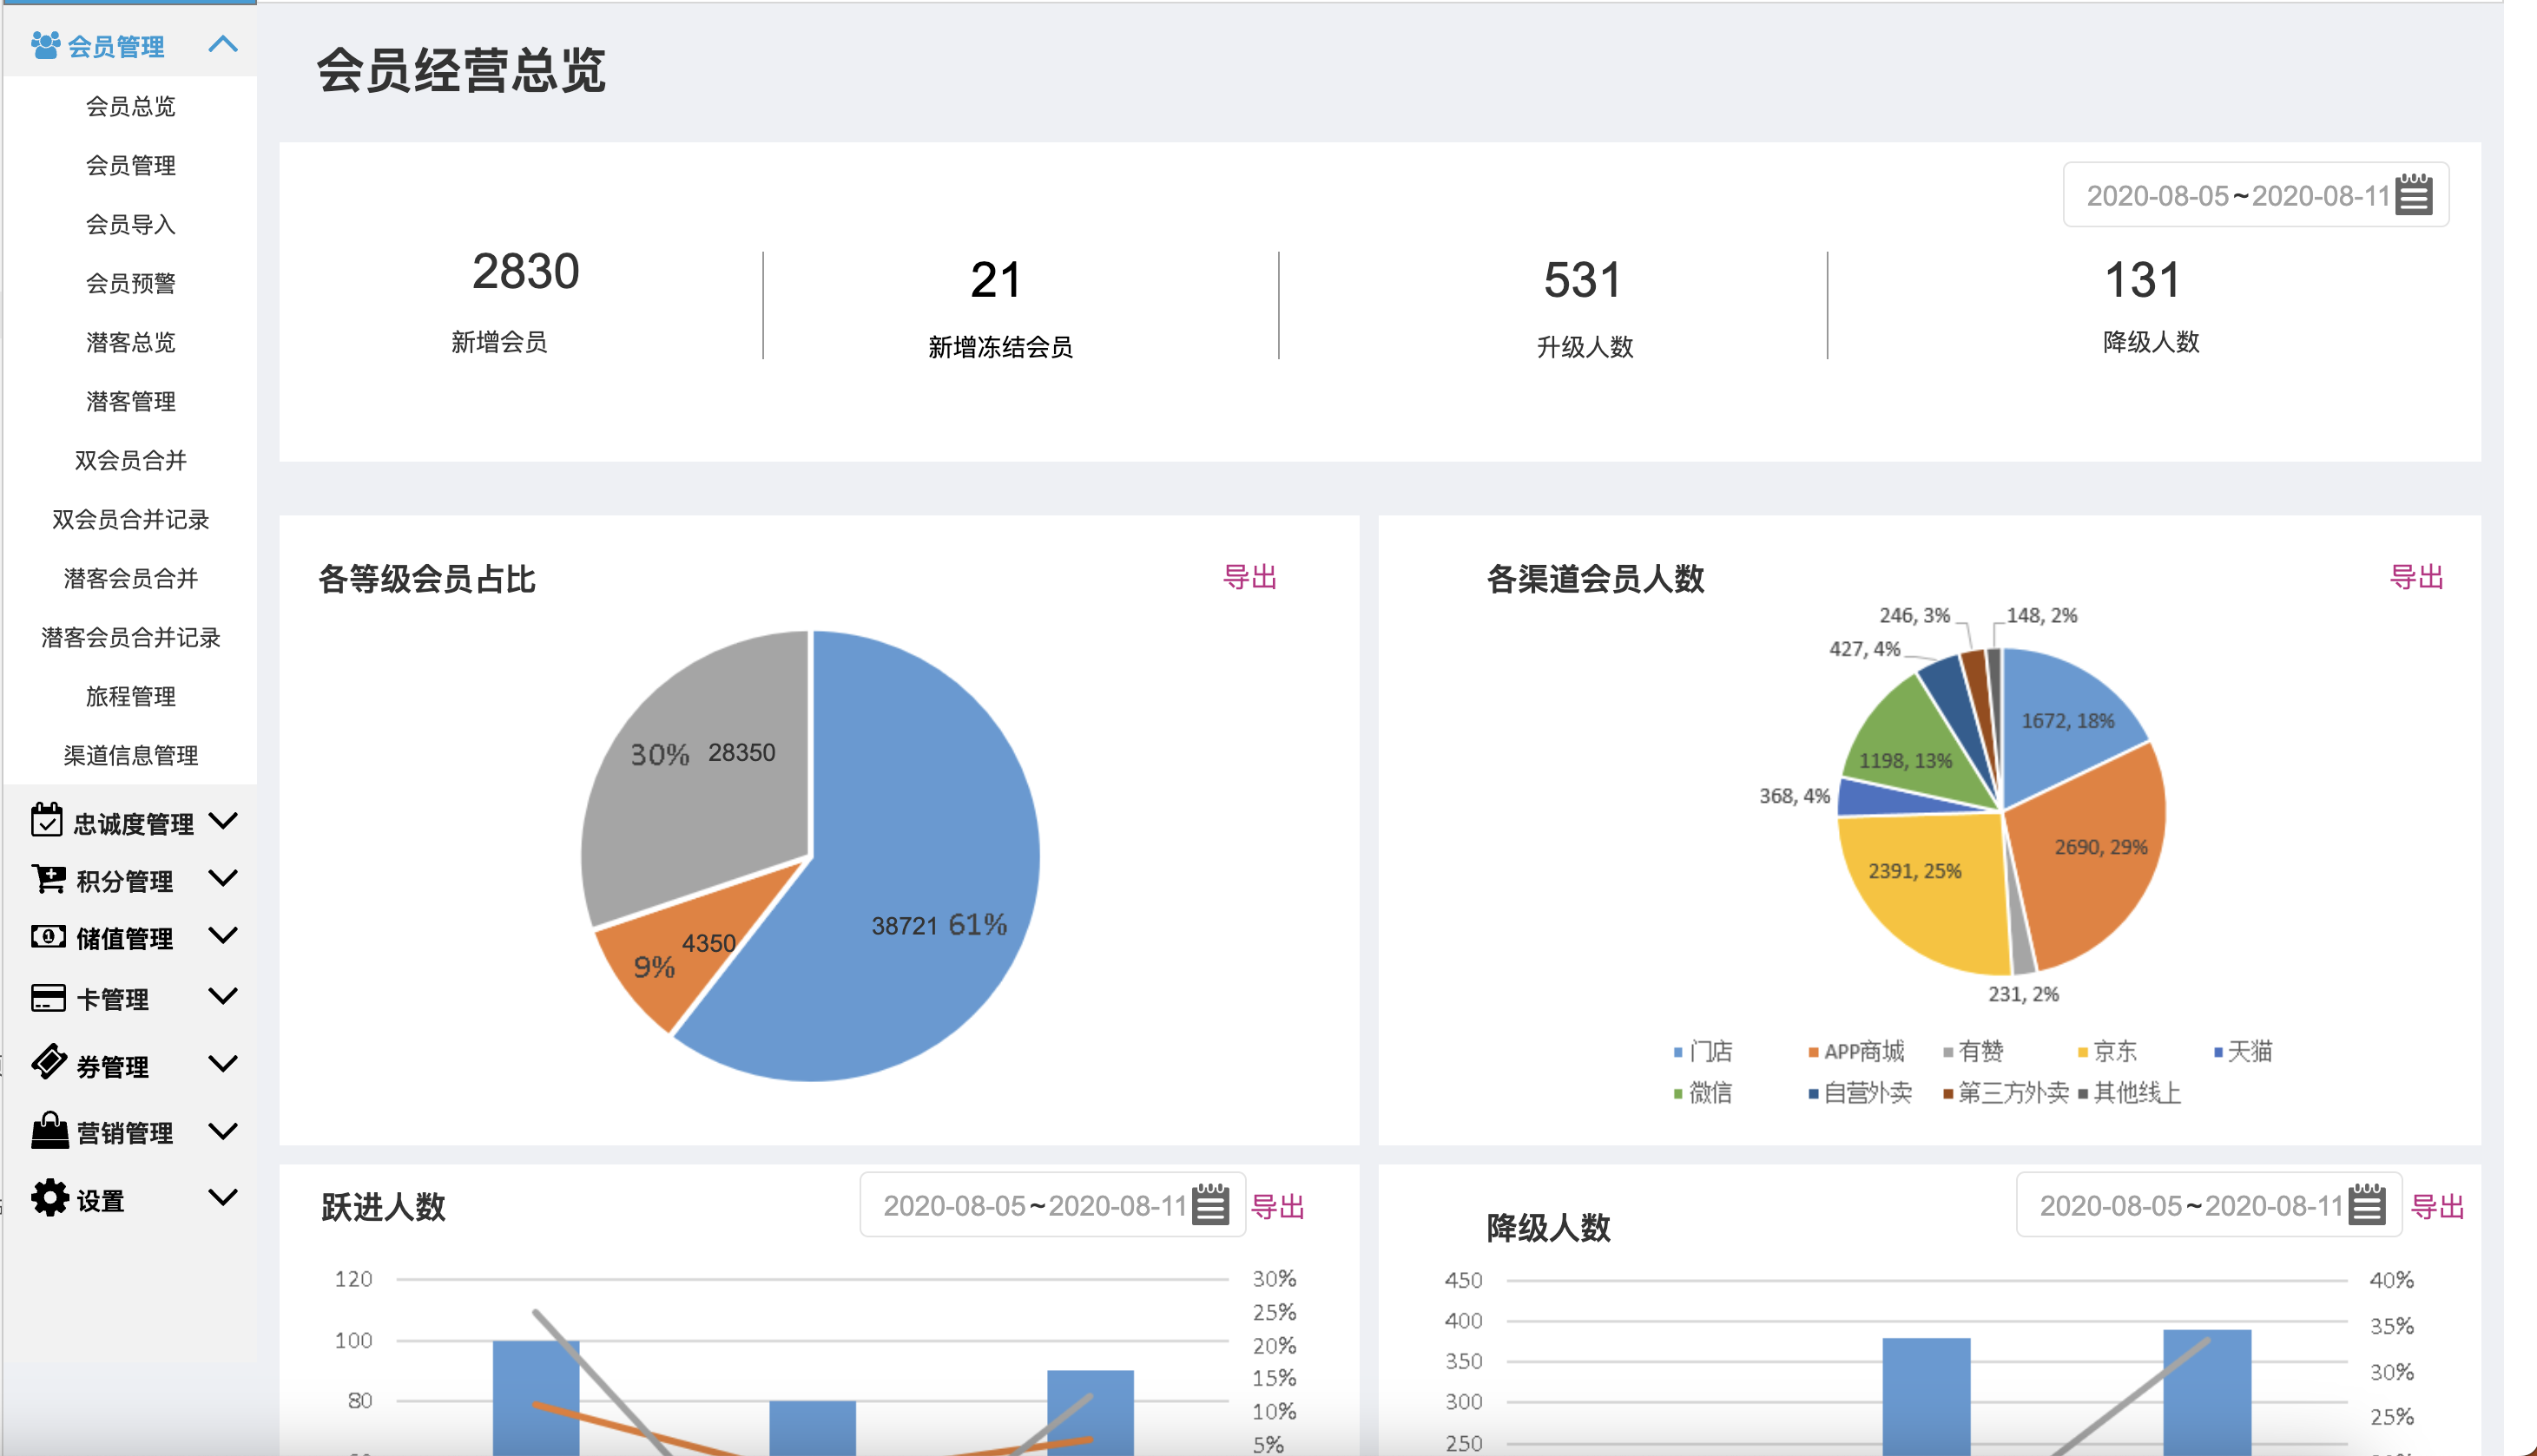Click the 忠诚度管理 calendar-check icon

(x=46, y=820)
